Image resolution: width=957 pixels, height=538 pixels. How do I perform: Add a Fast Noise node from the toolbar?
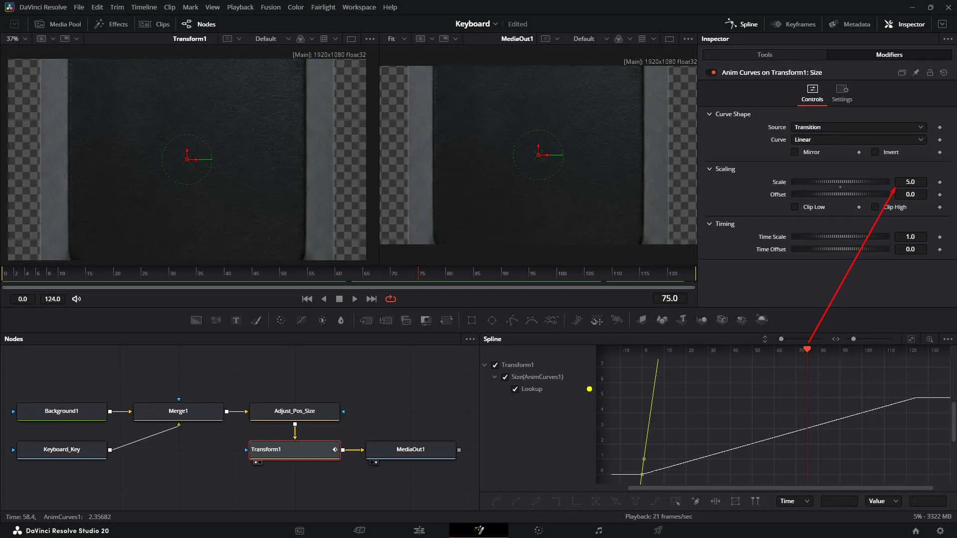coord(216,320)
